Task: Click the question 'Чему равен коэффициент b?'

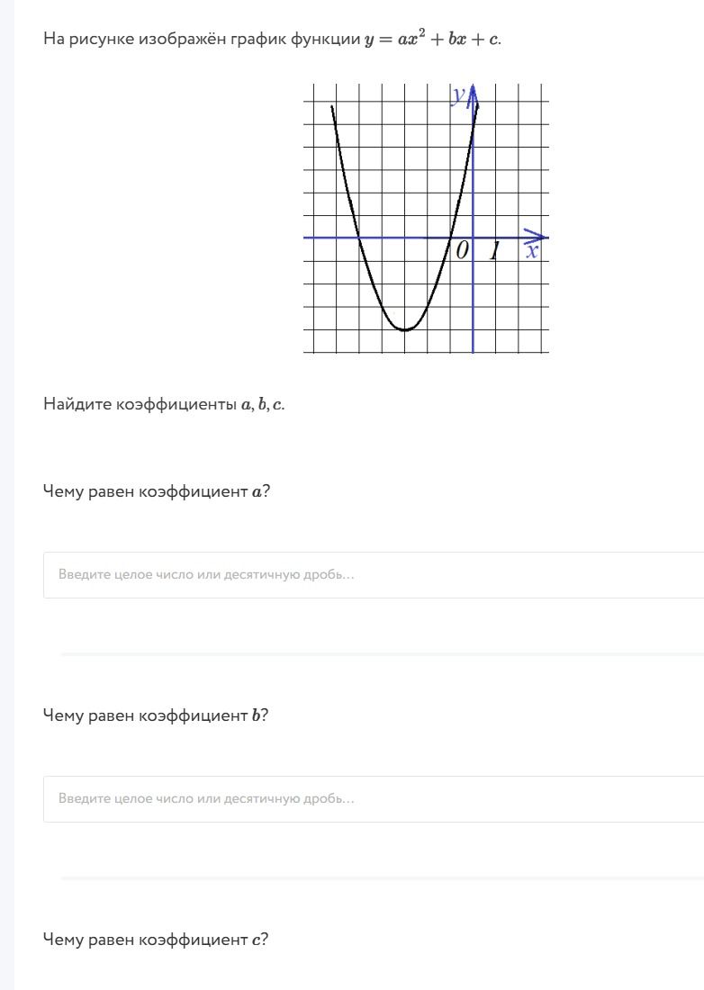Action: [x=156, y=715]
